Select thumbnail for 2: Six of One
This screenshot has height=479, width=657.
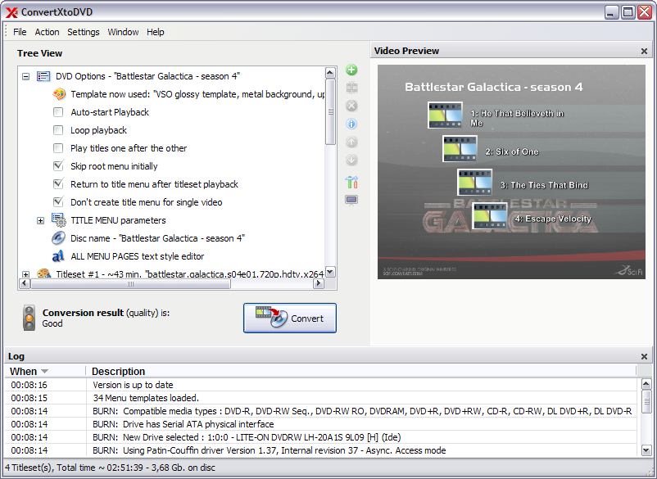pos(460,148)
